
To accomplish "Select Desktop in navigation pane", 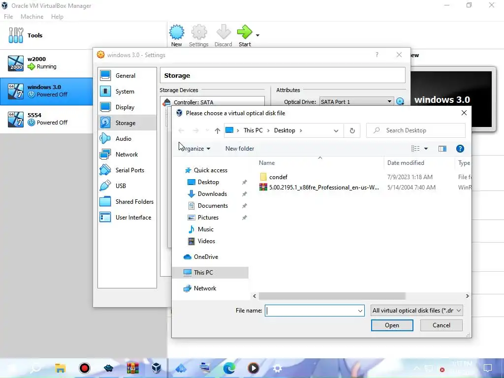I will [x=208, y=182].
